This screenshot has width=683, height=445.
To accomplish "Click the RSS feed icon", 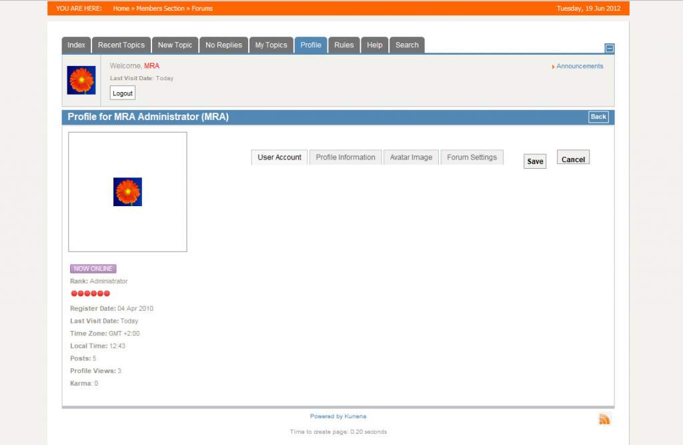I will pos(604,419).
